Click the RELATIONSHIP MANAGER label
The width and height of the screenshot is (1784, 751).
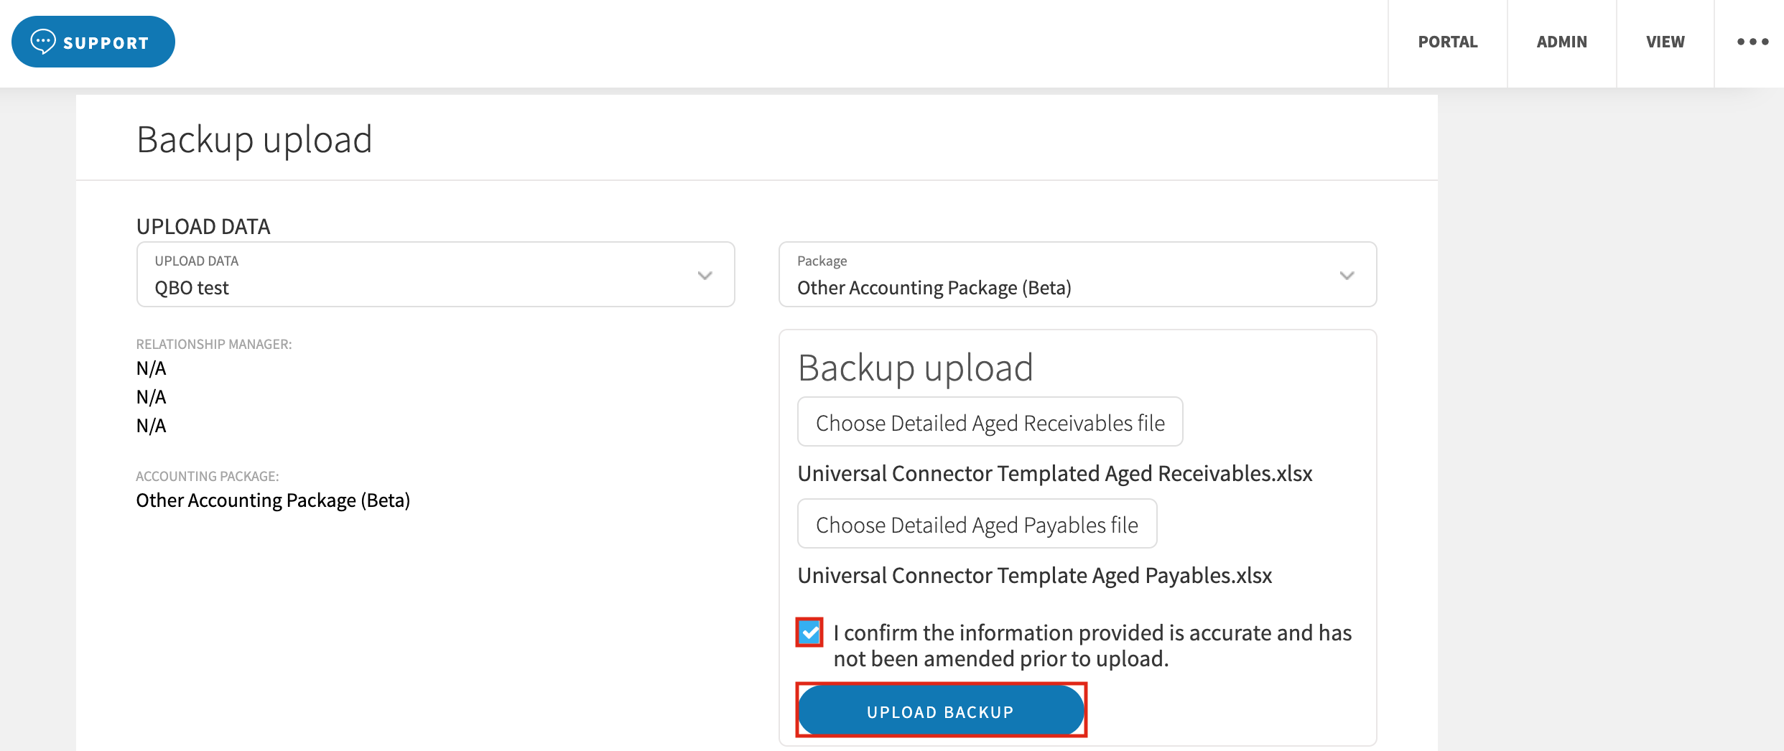pyautogui.click(x=214, y=345)
